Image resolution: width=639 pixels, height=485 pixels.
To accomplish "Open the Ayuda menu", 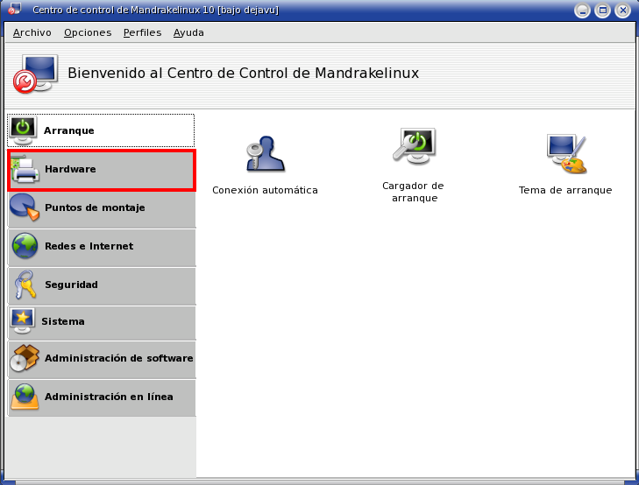I will point(188,32).
